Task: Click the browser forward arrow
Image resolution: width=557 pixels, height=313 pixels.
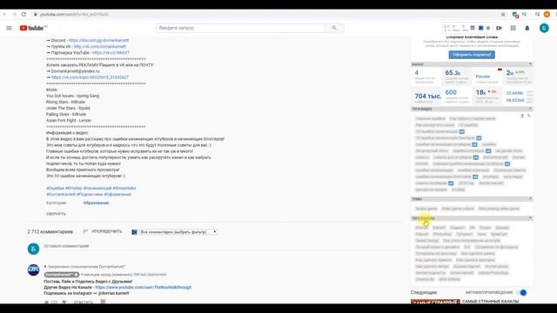Action: (15, 14)
